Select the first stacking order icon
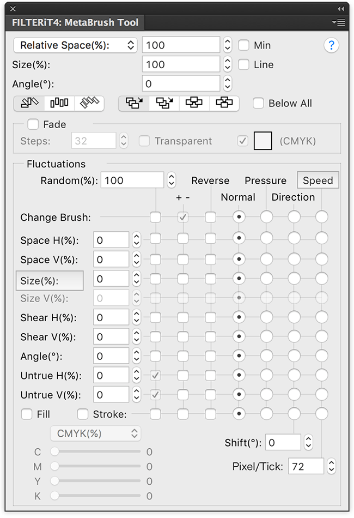Screen dimensions: 354x518 click(134, 104)
